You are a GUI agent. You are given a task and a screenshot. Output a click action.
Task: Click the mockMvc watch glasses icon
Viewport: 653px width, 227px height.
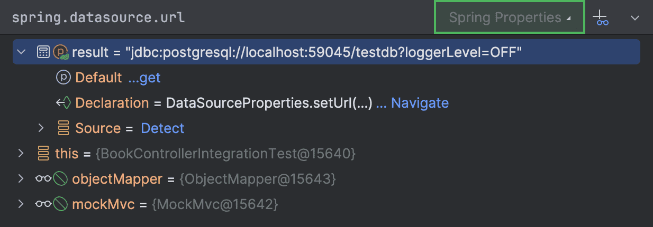click(43, 204)
